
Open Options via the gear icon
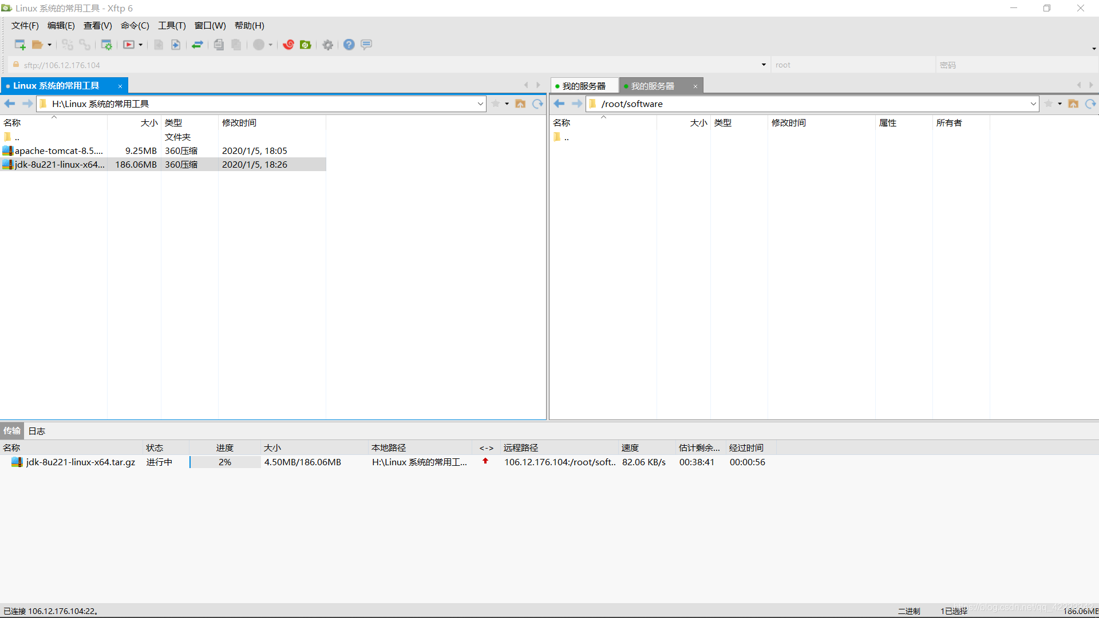pos(328,45)
